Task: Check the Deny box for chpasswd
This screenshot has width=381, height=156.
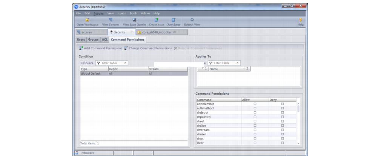Action: tap(282, 117)
